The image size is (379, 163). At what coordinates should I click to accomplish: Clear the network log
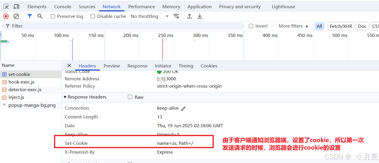(16, 16)
